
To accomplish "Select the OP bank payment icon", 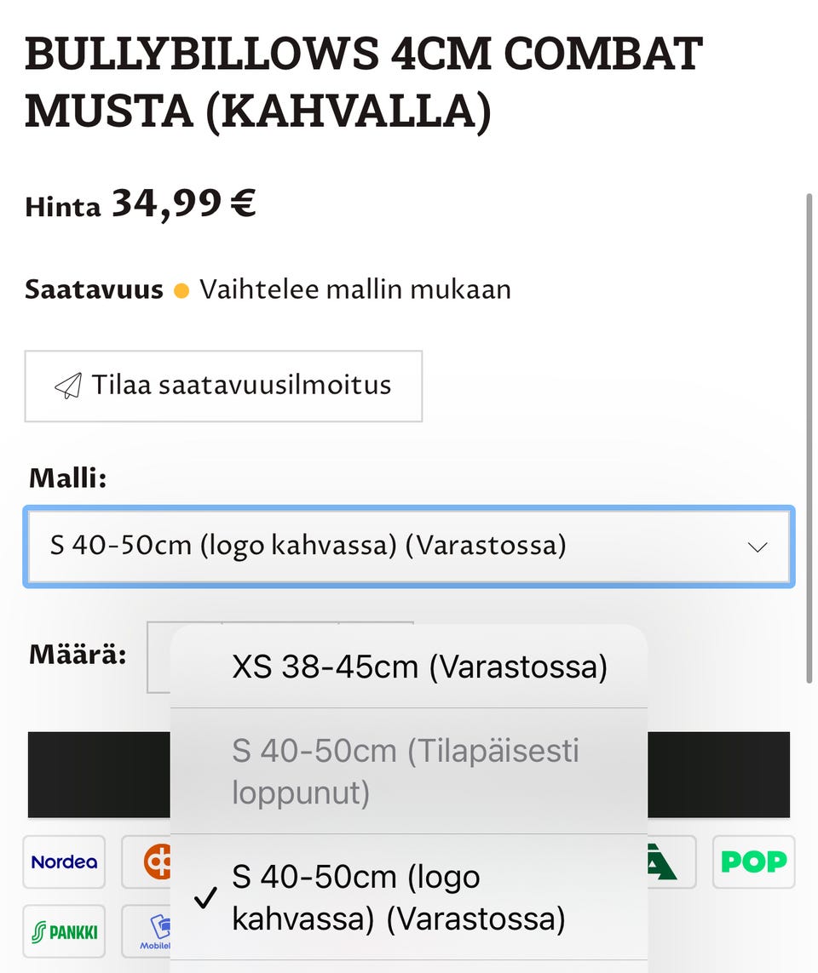I will [x=156, y=861].
